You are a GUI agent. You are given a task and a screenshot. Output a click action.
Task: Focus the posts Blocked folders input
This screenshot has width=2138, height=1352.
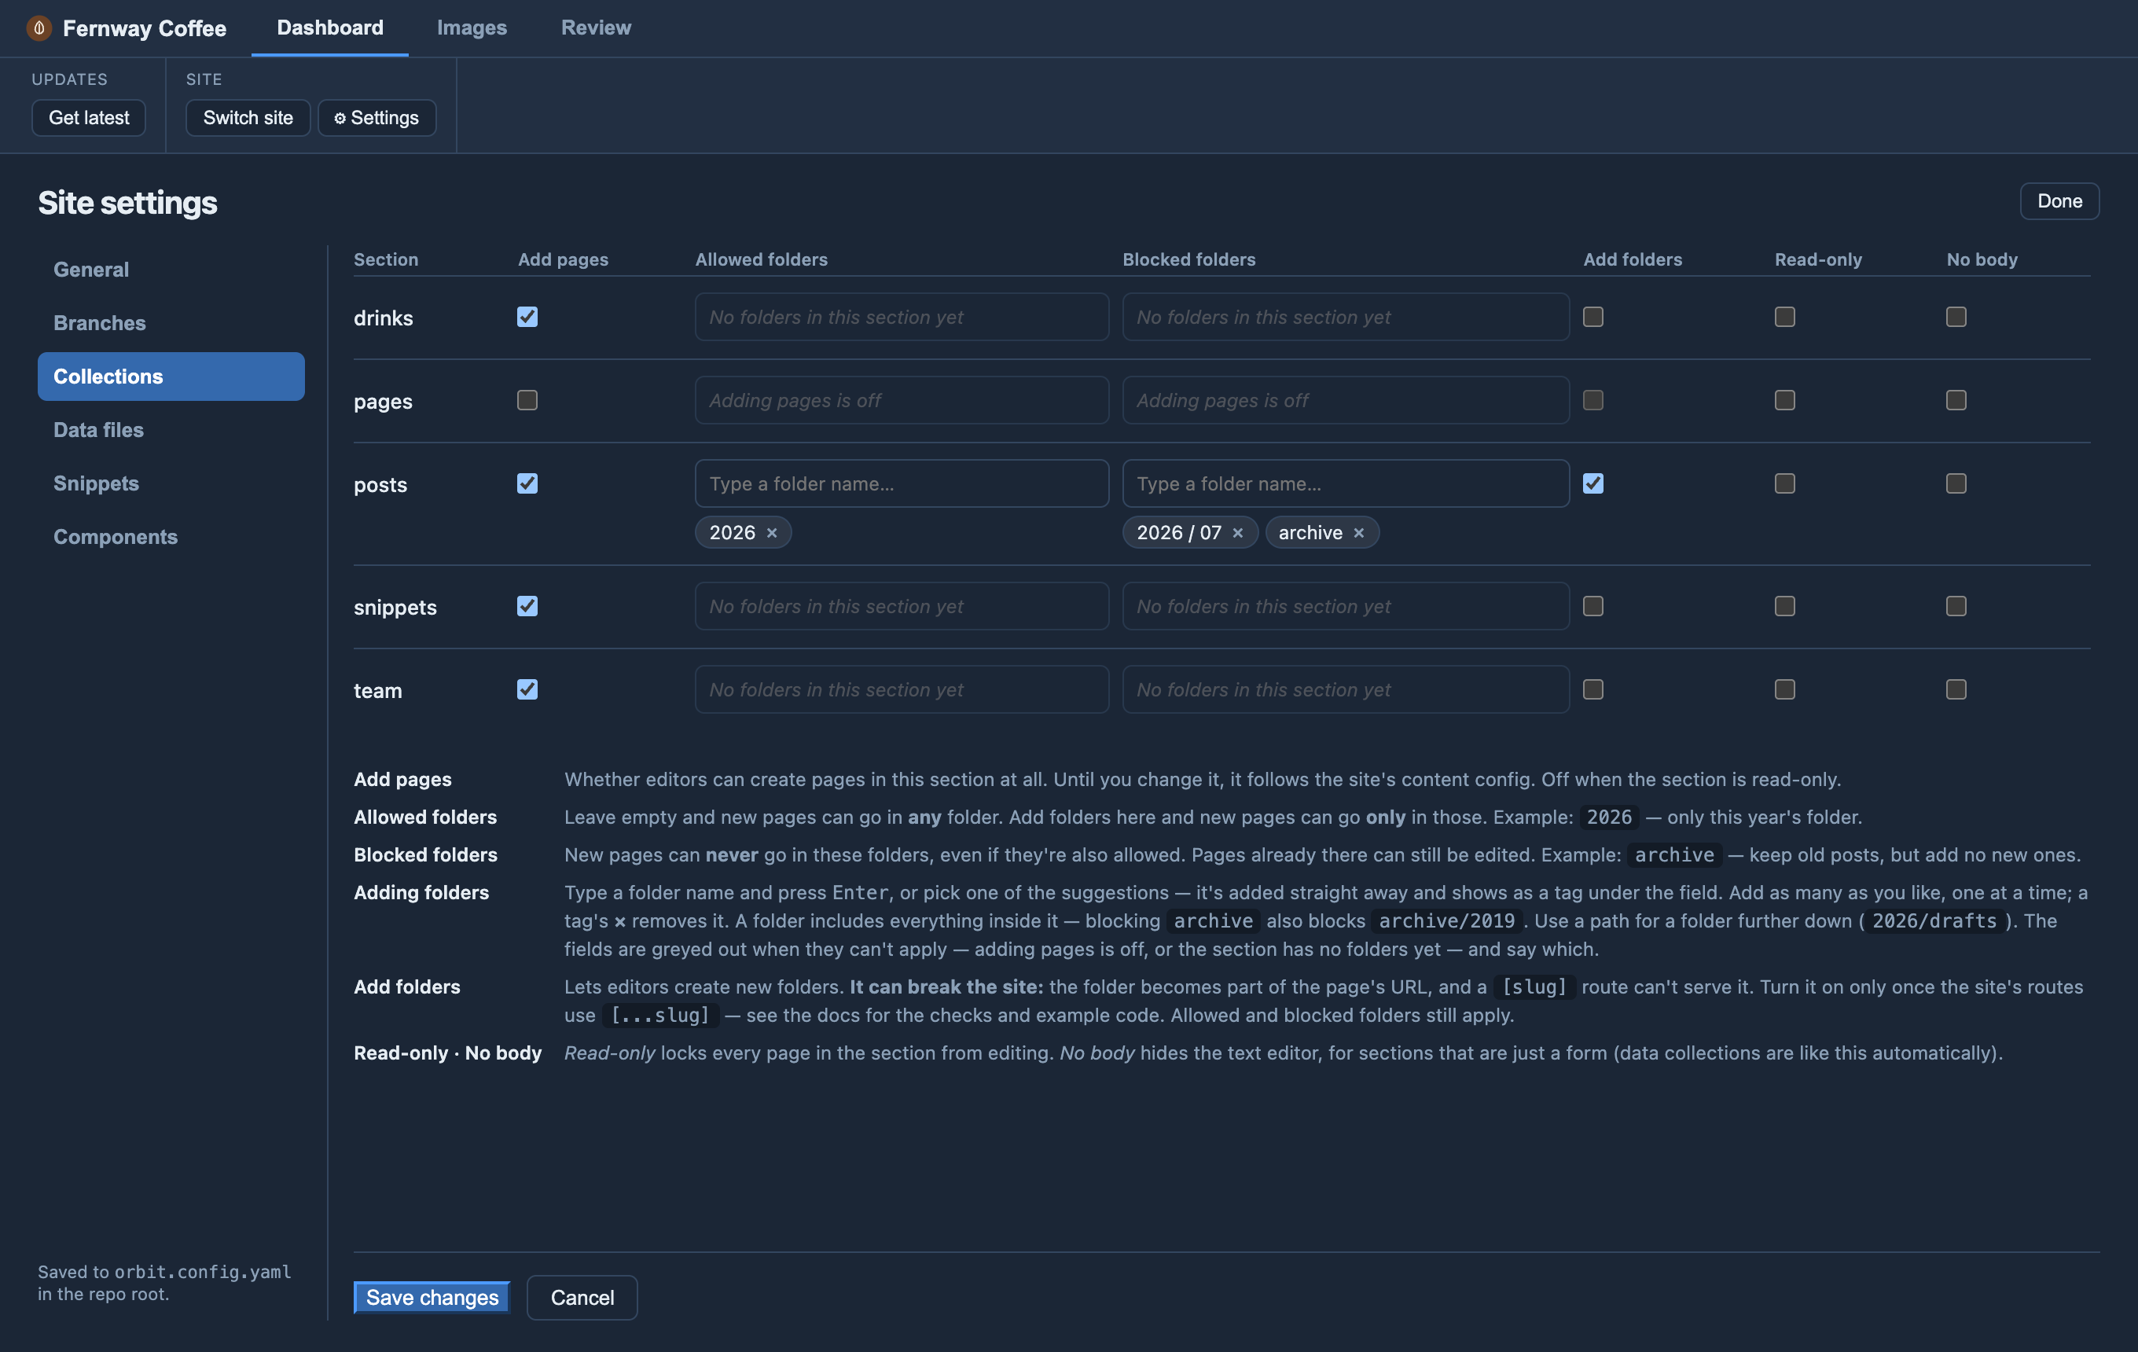tap(1345, 483)
